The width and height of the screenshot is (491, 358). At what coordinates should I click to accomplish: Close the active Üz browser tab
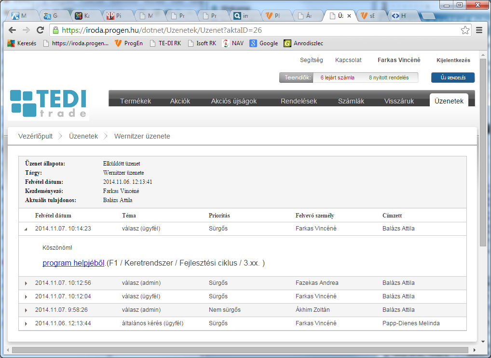tap(349, 15)
